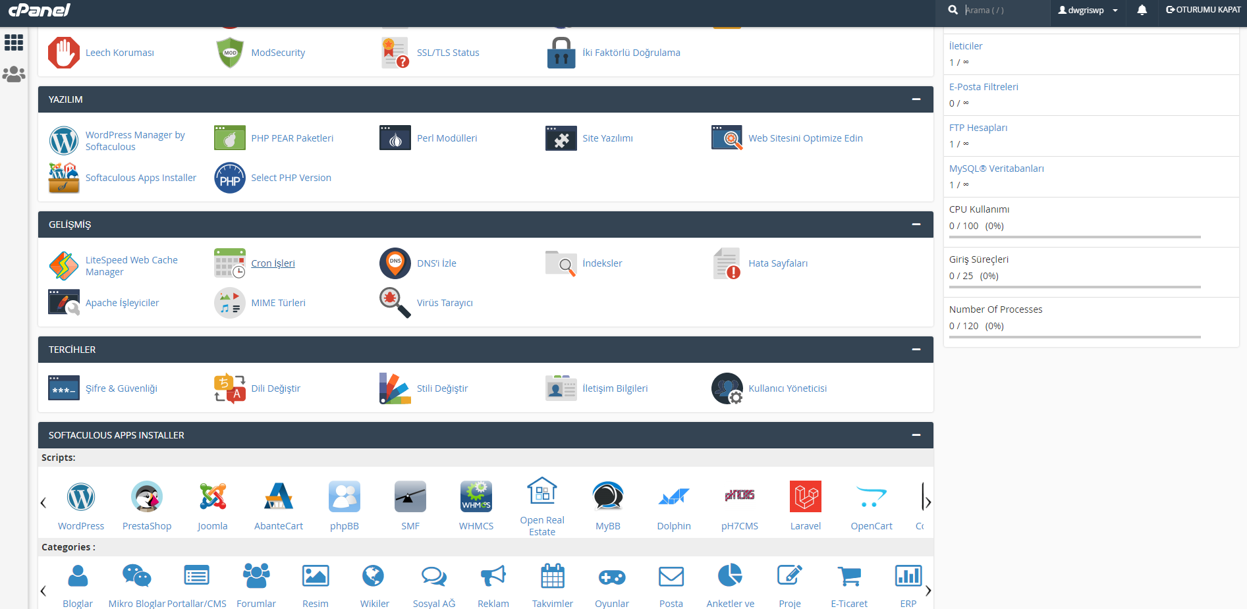Image resolution: width=1247 pixels, height=609 pixels.
Task: Open the ModSecurity shield icon
Action: 230,53
